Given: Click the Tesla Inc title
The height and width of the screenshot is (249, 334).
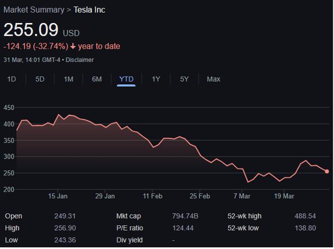Looking at the screenshot, I should 89,10.
